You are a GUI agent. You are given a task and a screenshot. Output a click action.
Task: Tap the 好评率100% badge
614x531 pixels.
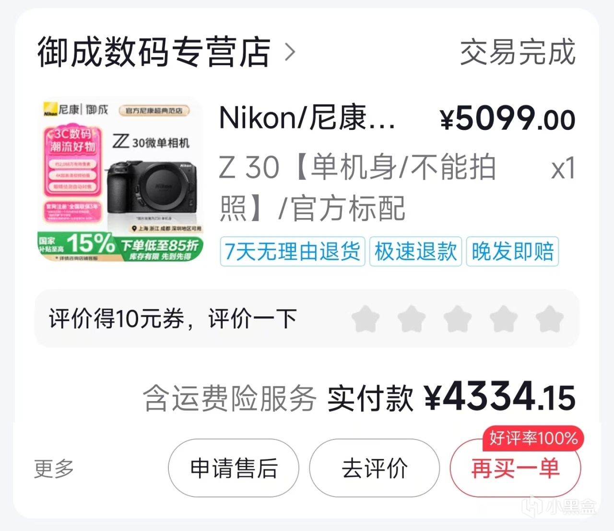[x=533, y=438]
